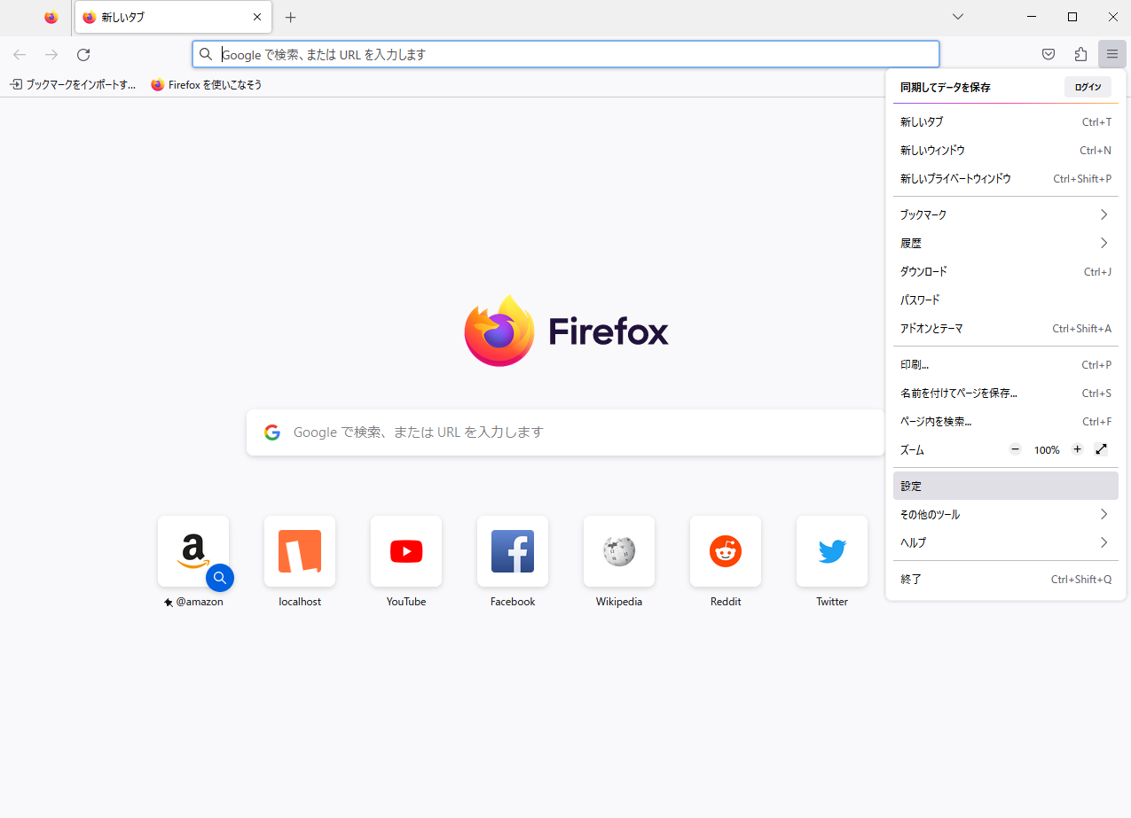Click Google logo in page search box
The image size is (1131, 818).
[x=272, y=432]
